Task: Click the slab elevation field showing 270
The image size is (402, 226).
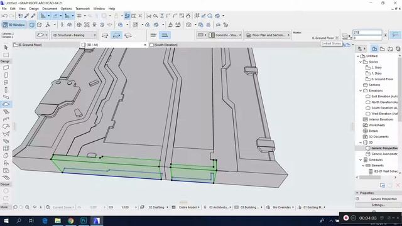Action: tap(367, 33)
